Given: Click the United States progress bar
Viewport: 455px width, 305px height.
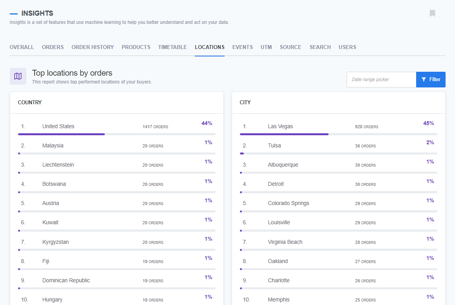Looking at the screenshot, I should click(x=117, y=134).
